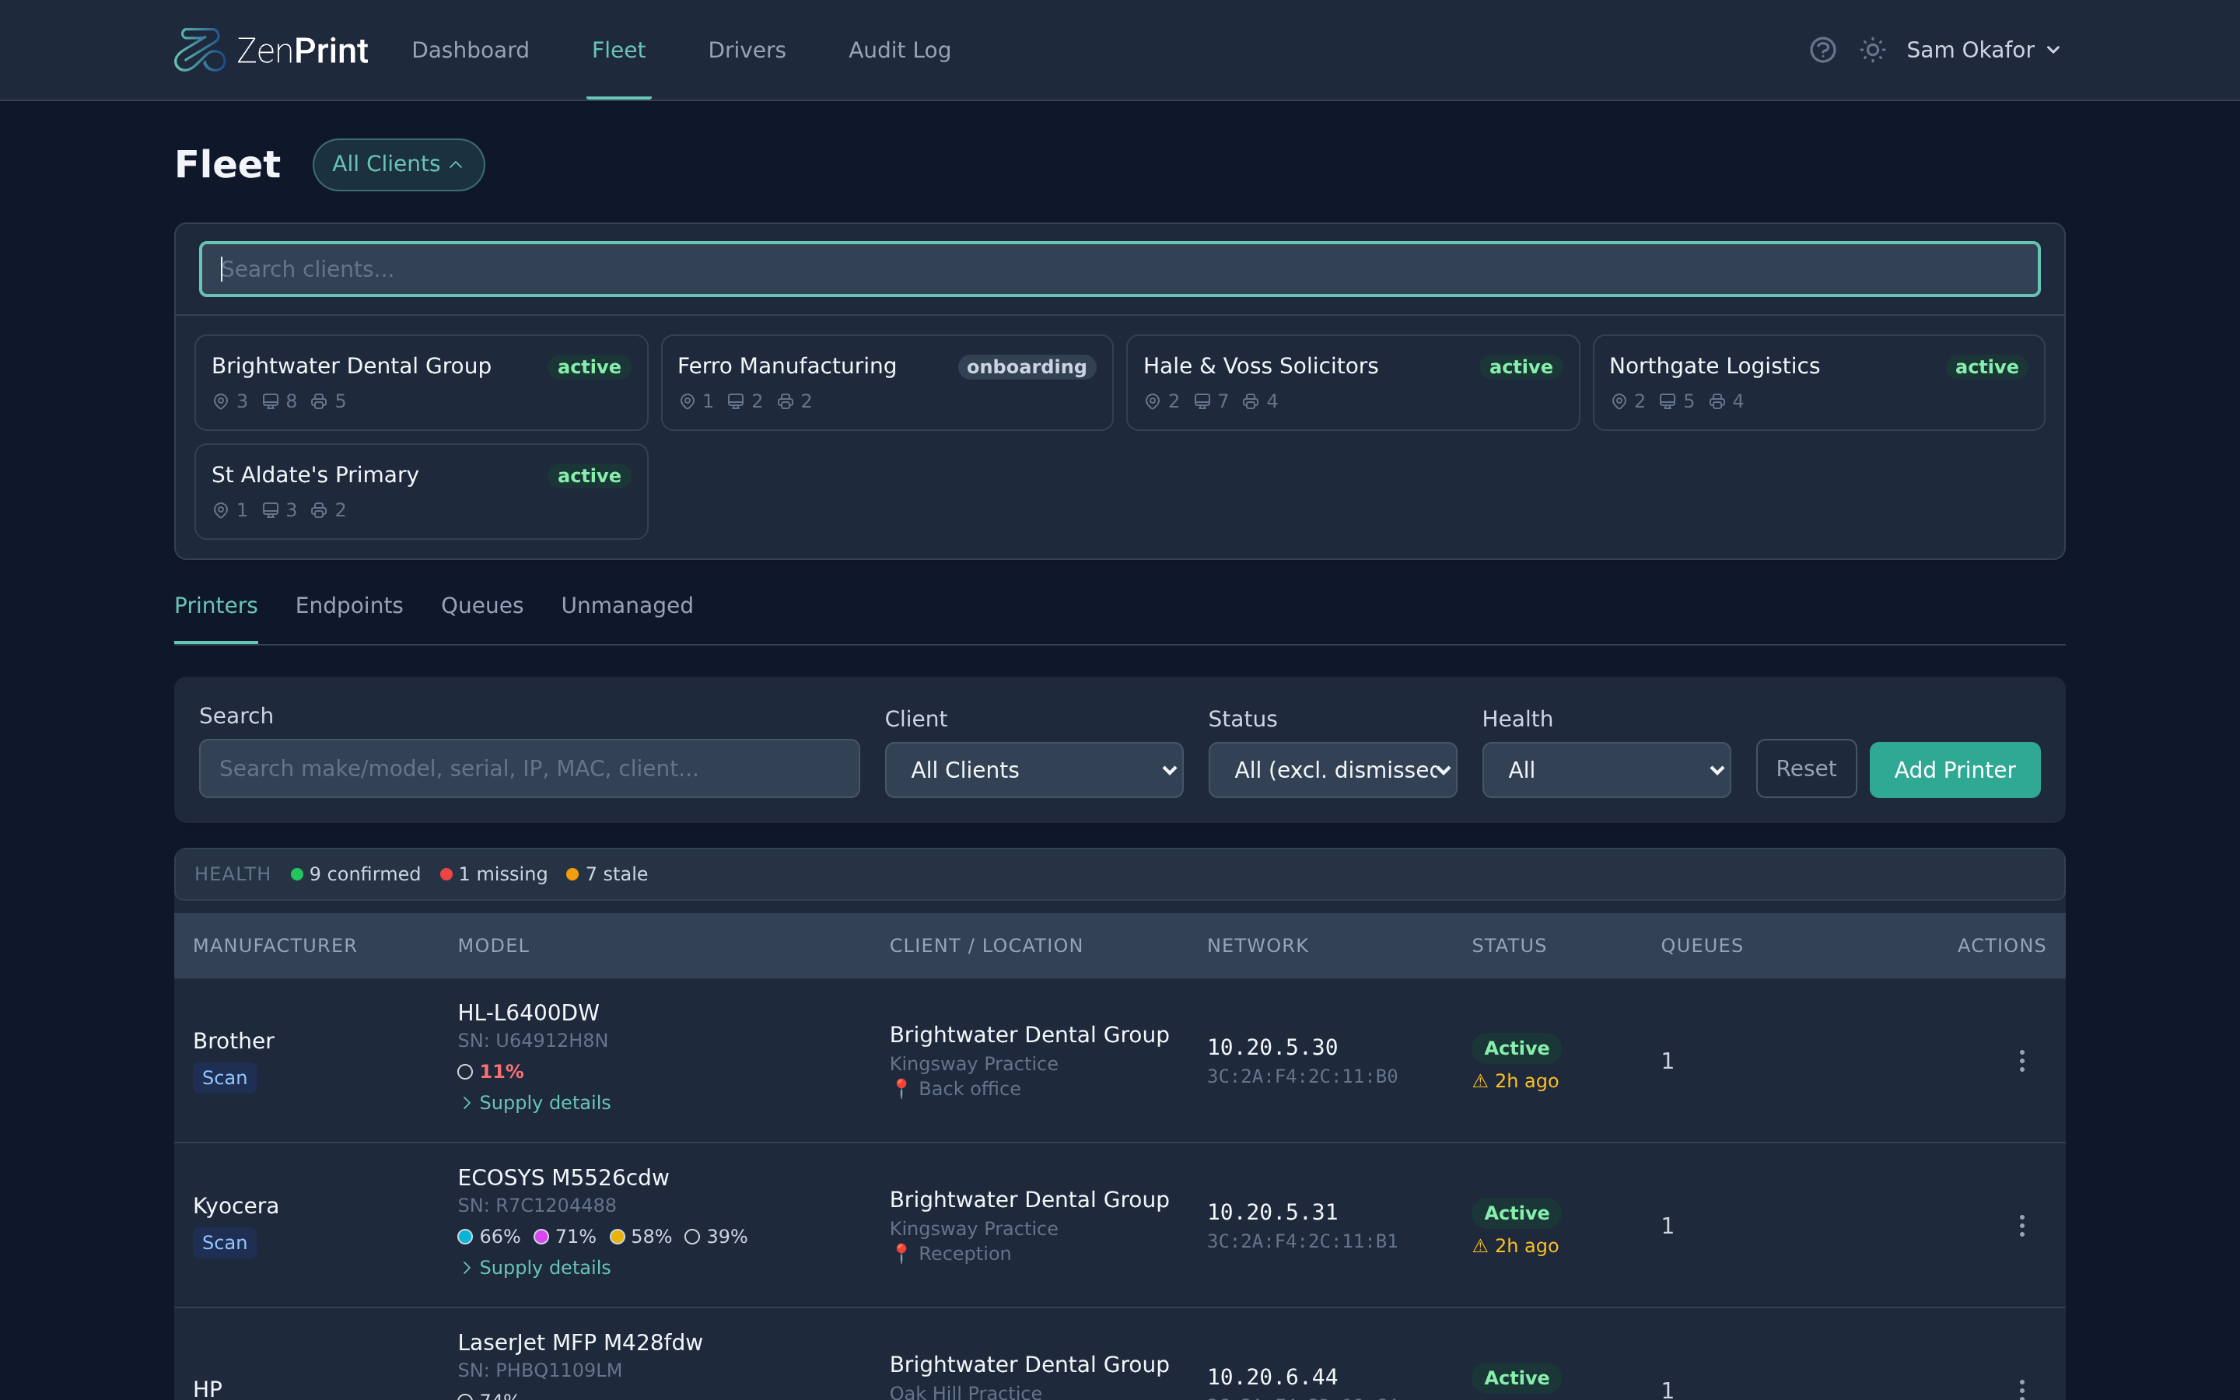Viewport: 2240px width, 1400px height.
Task: Click printer icon on St Aldate's card
Action: [x=318, y=510]
